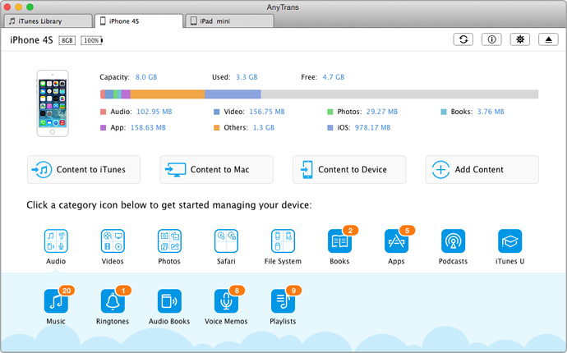Switch to the iPad mini tab
Screen dimensions: 567x353
point(229,21)
